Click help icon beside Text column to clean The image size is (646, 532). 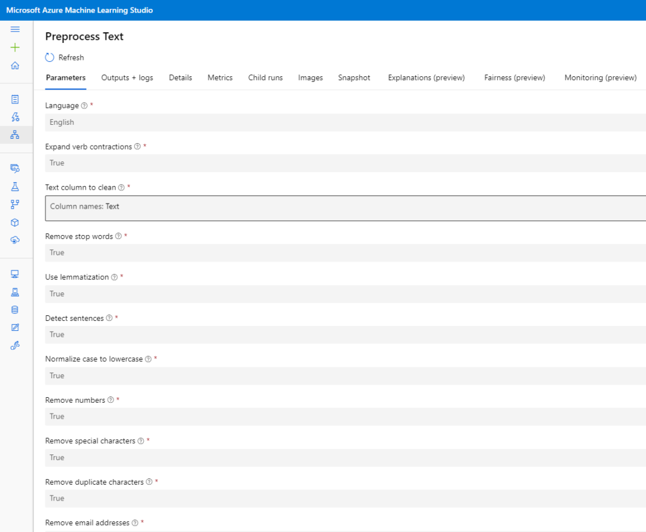point(121,187)
